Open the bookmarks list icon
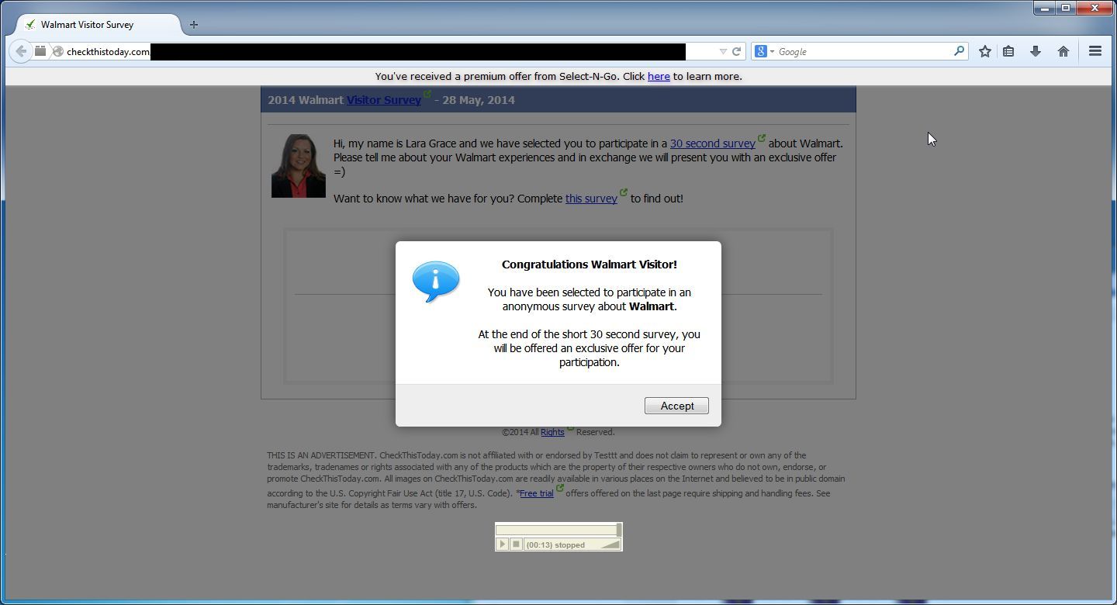The width and height of the screenshot is (1117, 605). pos(1008,51)
